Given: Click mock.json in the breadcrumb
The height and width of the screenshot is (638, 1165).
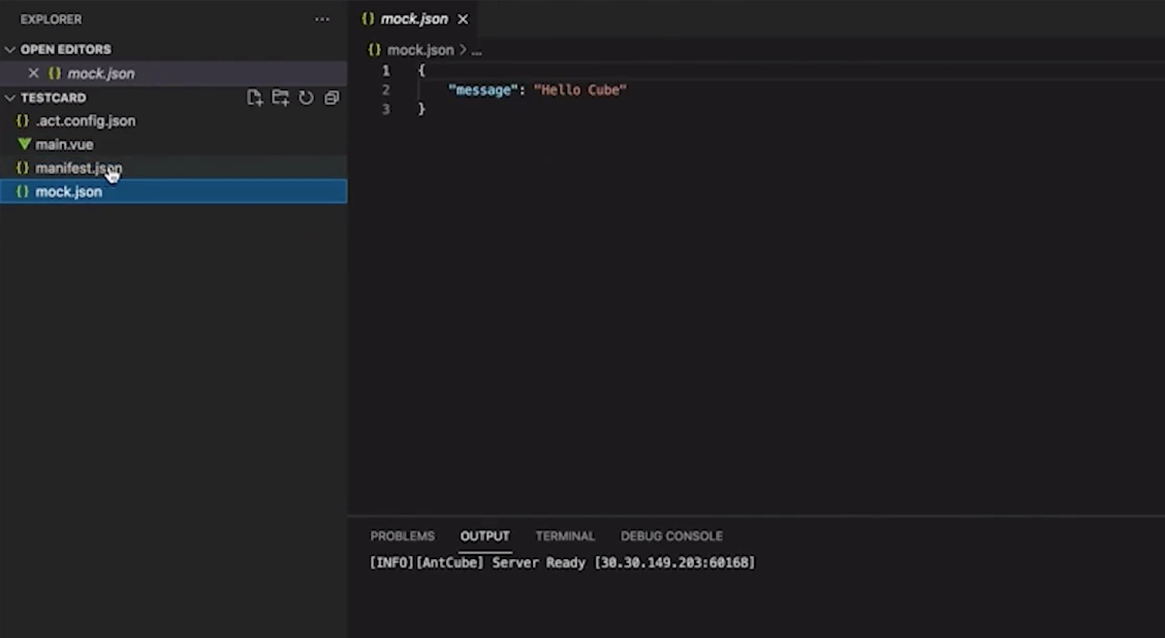Looking at the screenshot, I should click(421, 50).
